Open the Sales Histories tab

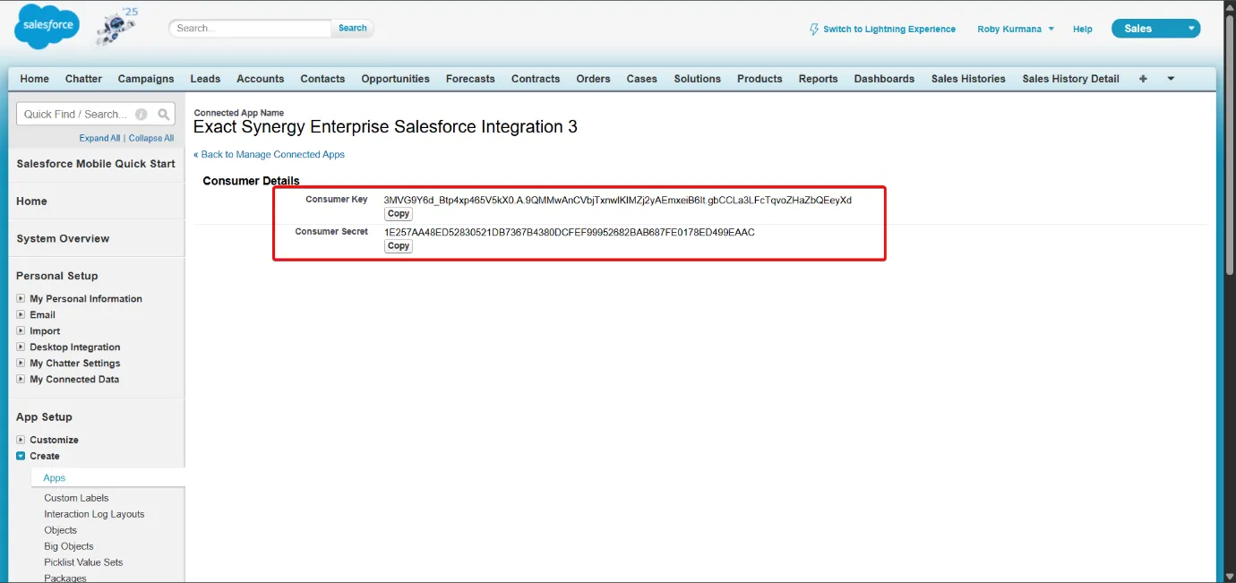[x=968, y=79]
